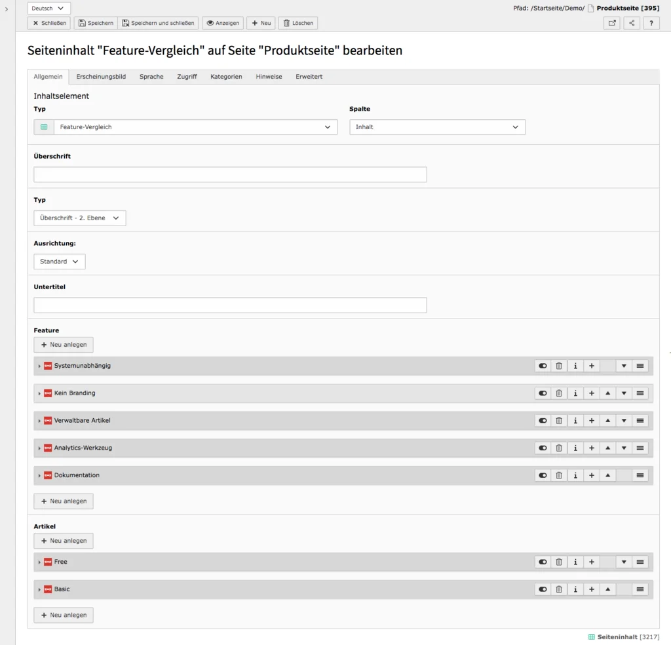Expand the Systemunabhängig feature entry
The height and width of the screenshot is (645, 671).
click(x=39, y=366)
